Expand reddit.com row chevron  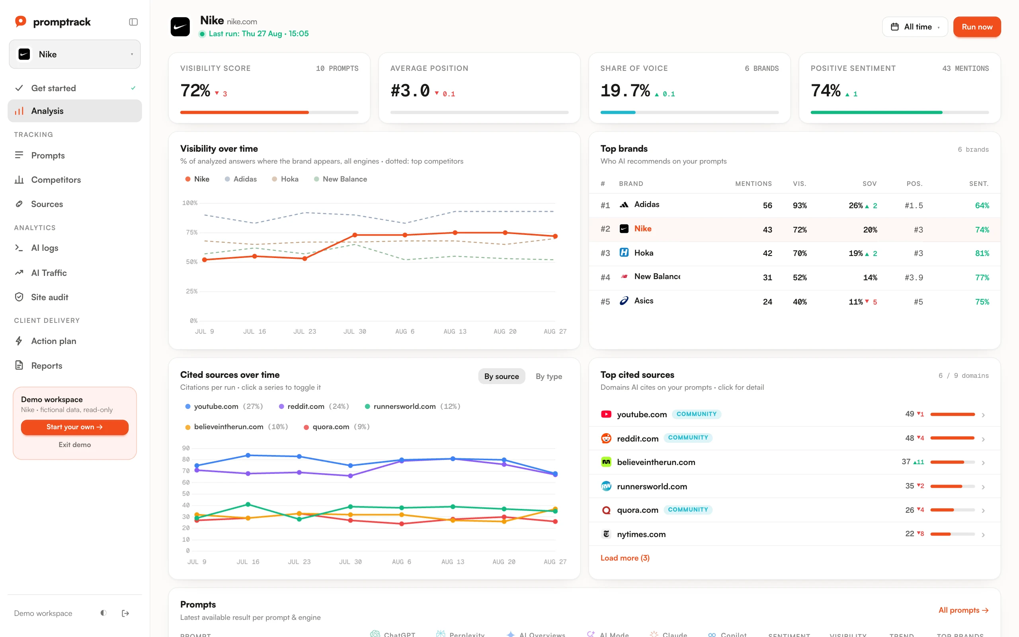pos(983,439)
